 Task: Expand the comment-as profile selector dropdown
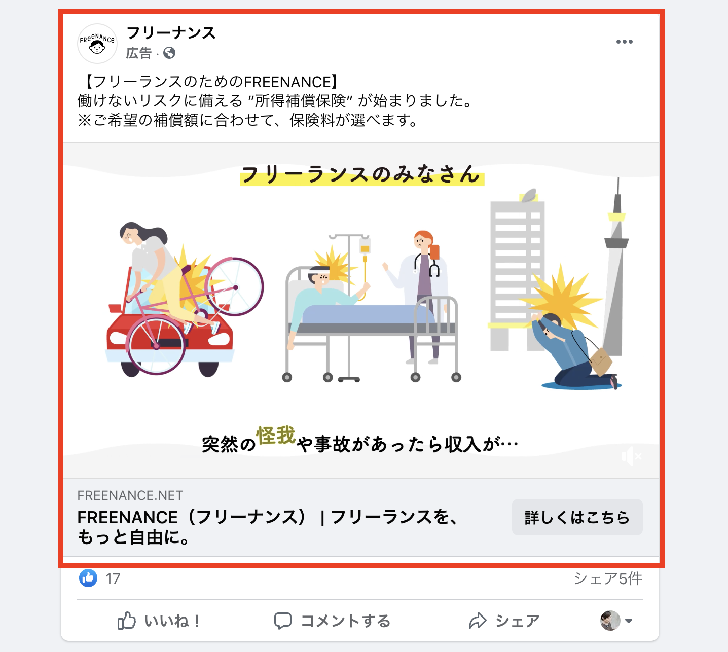pos(629,621)
